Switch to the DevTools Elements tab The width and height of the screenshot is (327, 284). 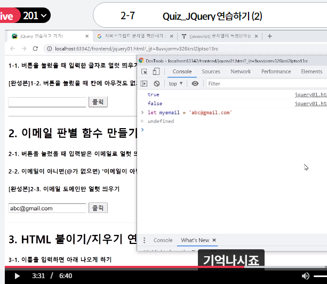[x=312, y=72]
